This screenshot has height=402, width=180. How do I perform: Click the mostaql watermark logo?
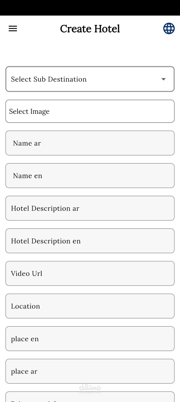90,388
